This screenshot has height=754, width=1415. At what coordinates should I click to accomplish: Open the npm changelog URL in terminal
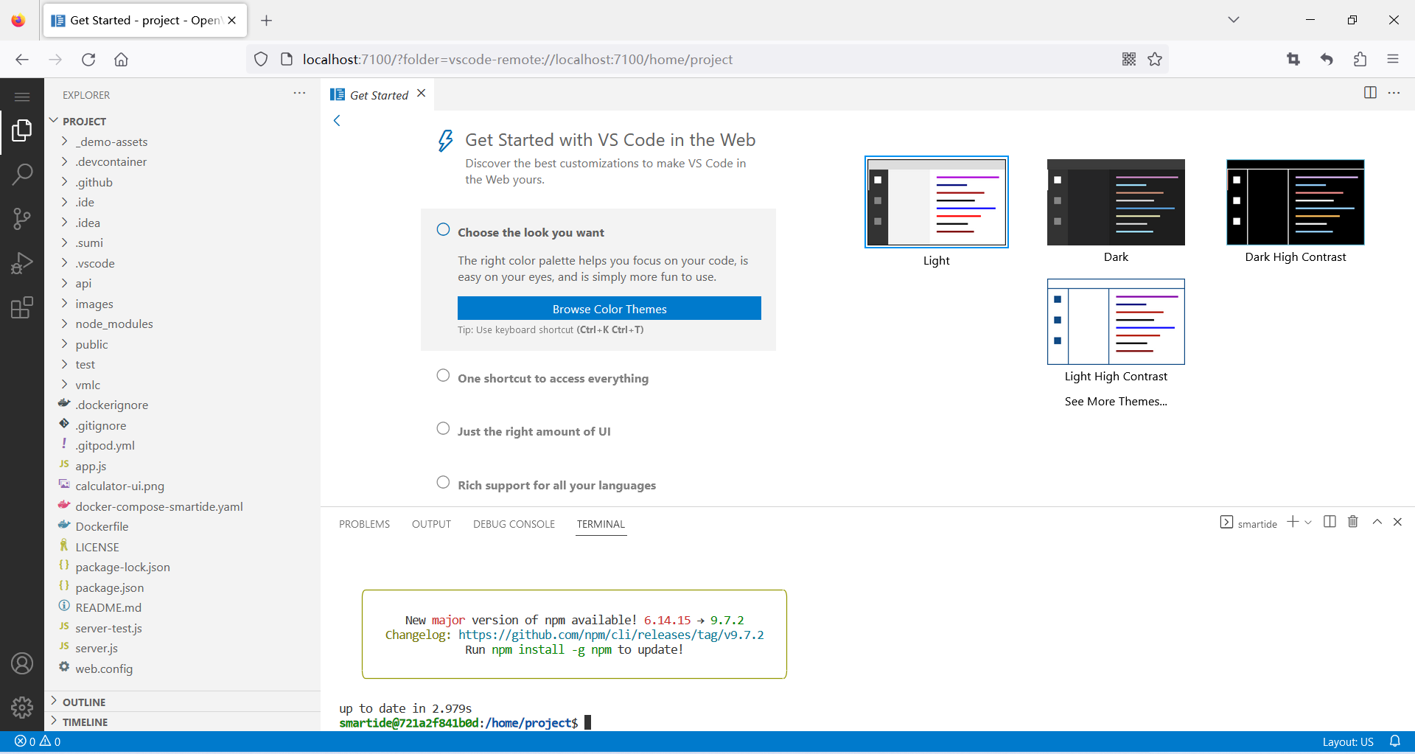[x=611, y=635]
